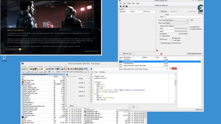Click the scan Value input field
221x124 pixels.
pyautogui.click(x=183, y=17)
